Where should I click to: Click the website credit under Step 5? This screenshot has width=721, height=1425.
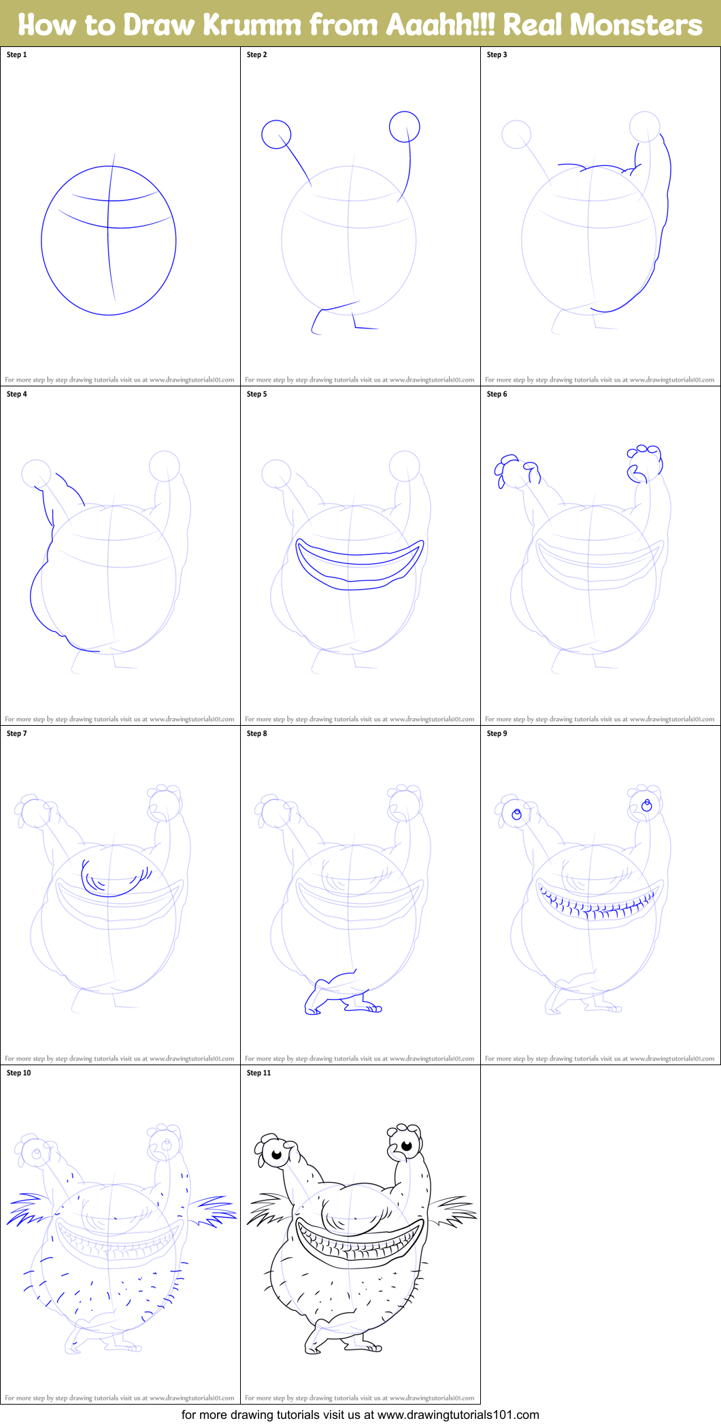pos(360,719)
